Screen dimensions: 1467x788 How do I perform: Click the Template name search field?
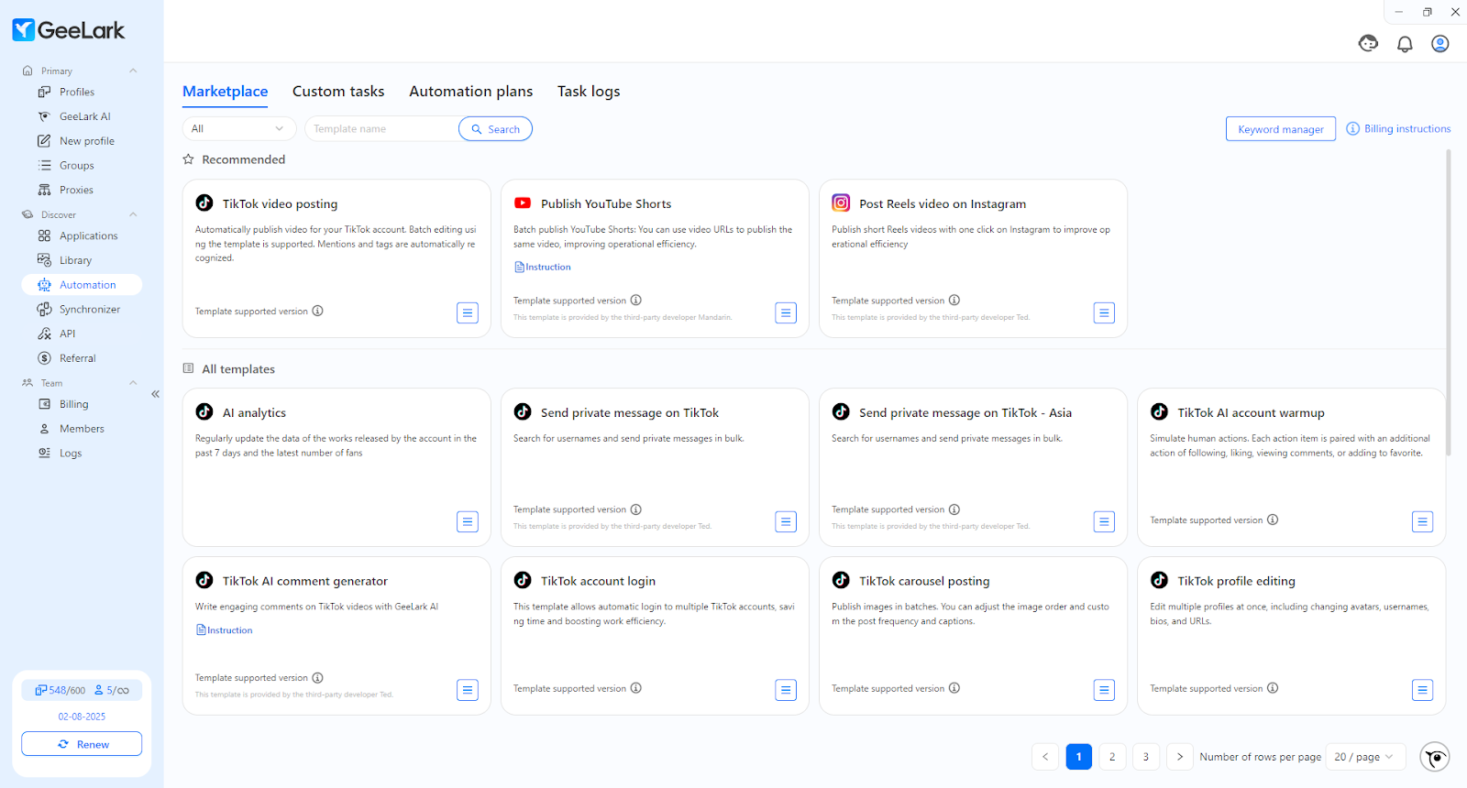tap(381, 129)
